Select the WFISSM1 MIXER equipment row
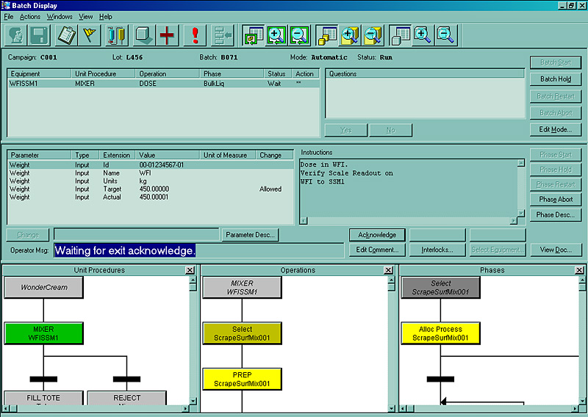Viewport: 588px width, 417px height. coord(163,84)
